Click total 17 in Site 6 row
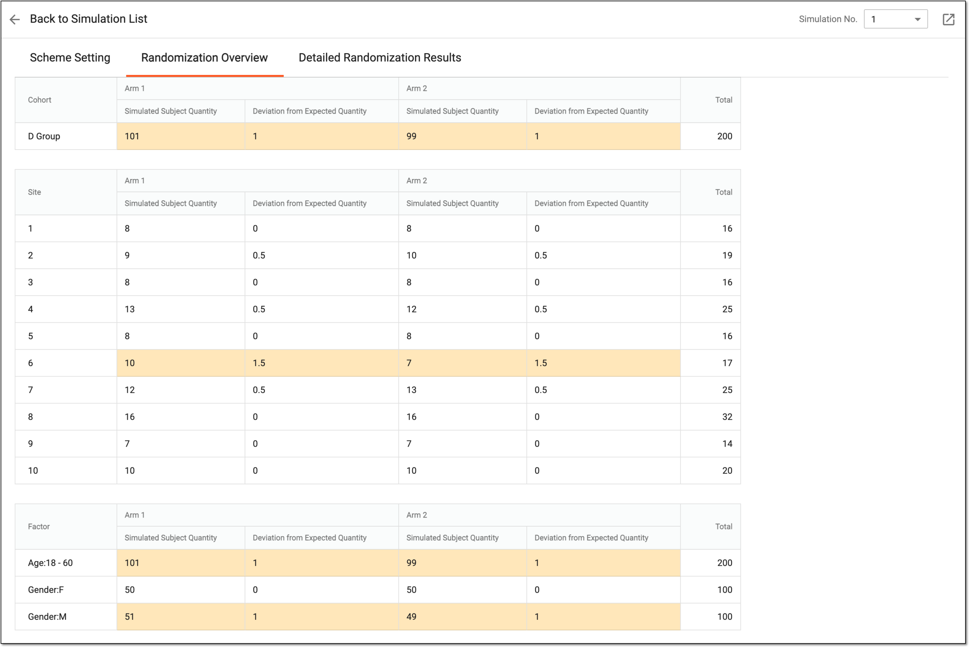The width and height of the screenshot is (969, 647). point(727,363)
